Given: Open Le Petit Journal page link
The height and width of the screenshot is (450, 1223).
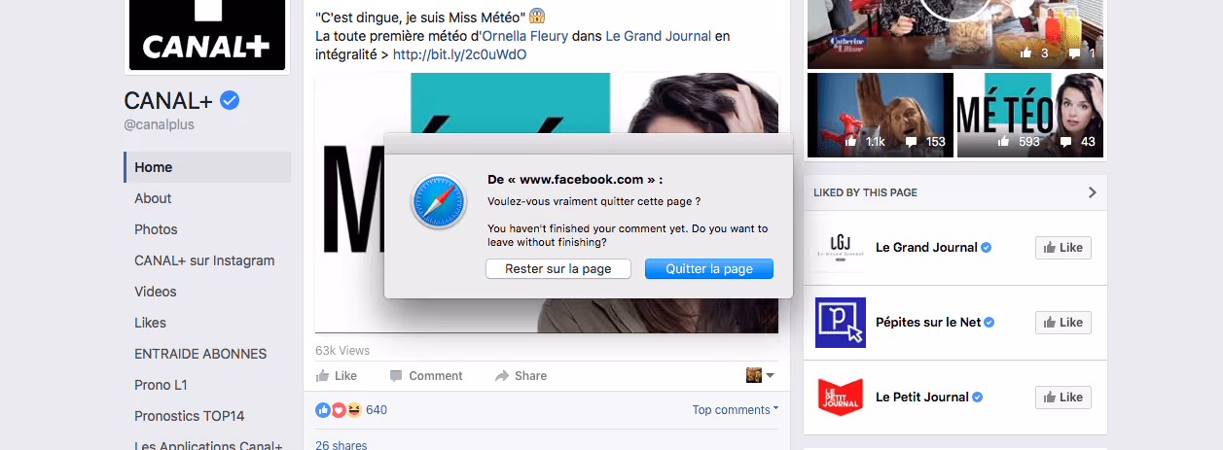Looking at the screenshot, I should pos(922,398).
